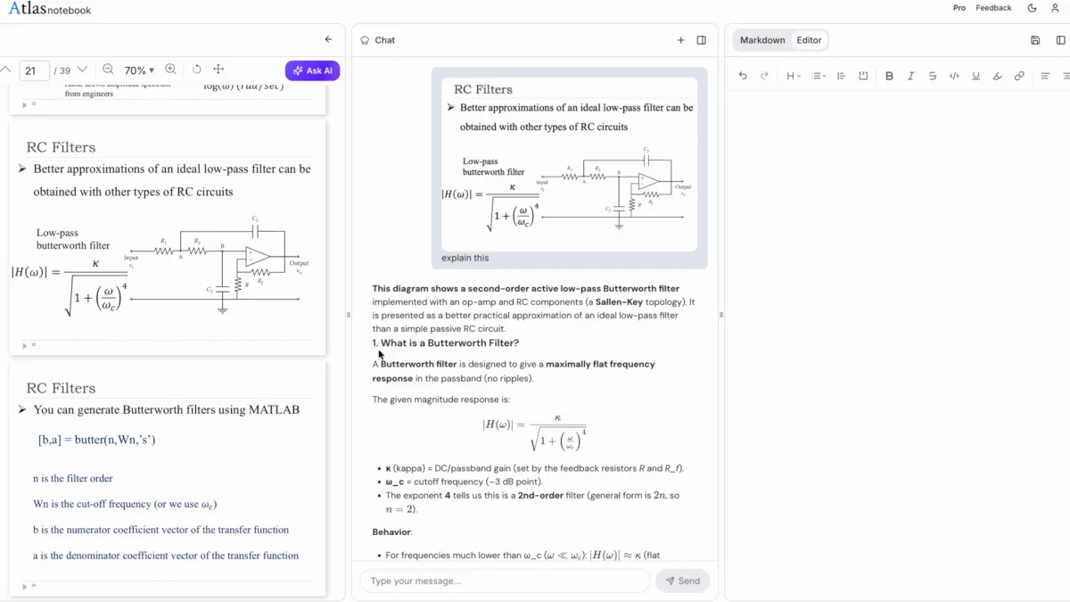Align text left
Viewport: 1070px width, 602px height.
[x=1045, y=76]
